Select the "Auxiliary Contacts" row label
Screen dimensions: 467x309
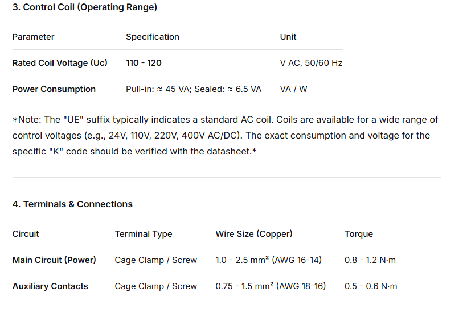click(50, 286)
